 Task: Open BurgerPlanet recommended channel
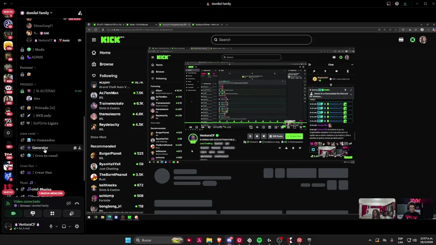click(x=117, y=156)
